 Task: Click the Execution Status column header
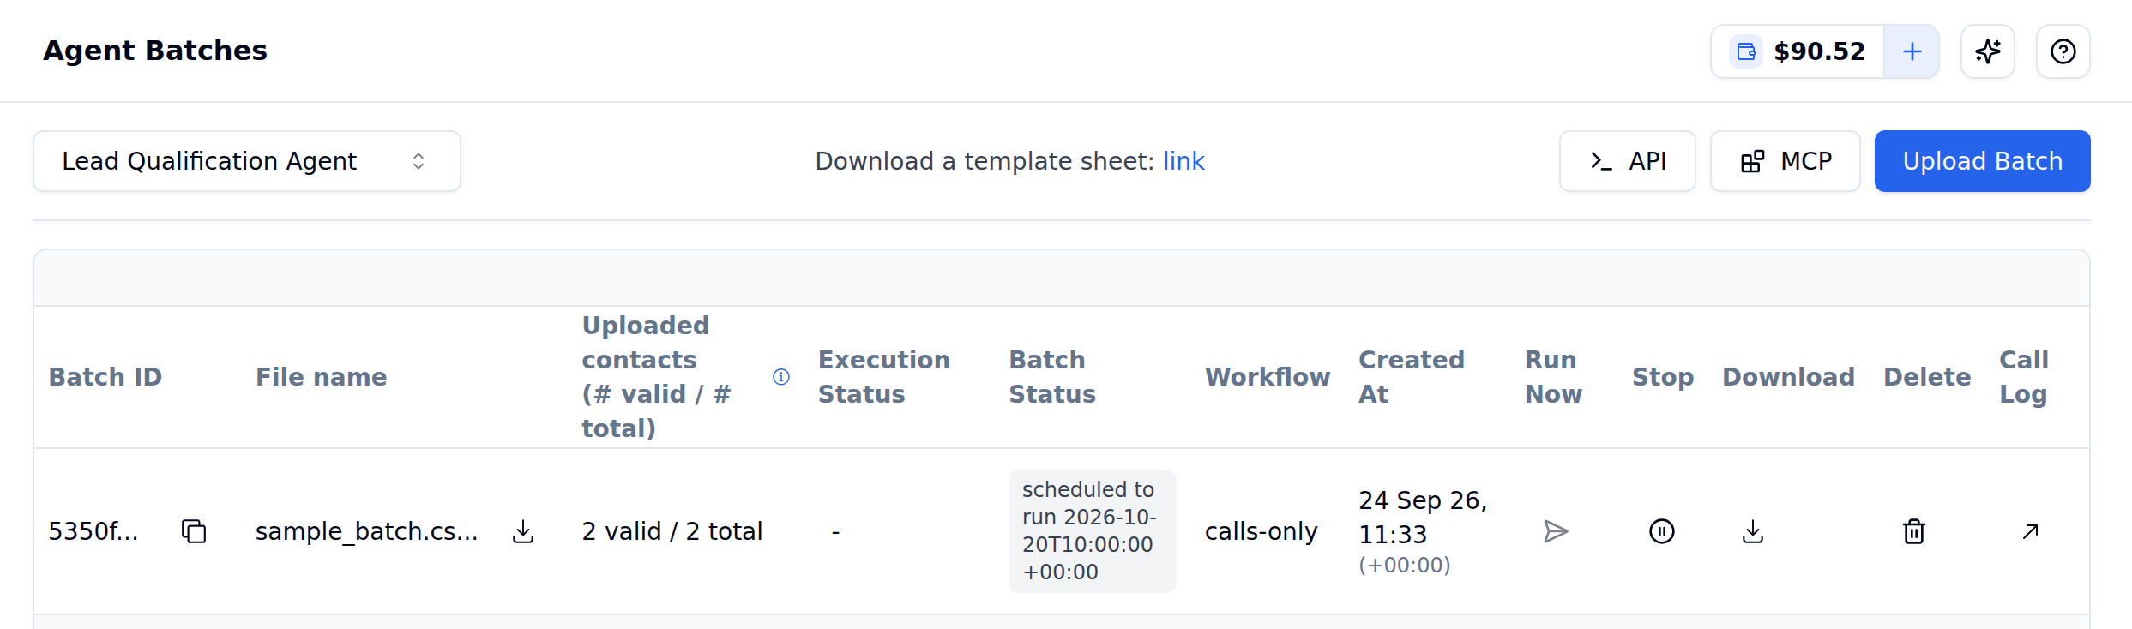[x=883, y=377]
